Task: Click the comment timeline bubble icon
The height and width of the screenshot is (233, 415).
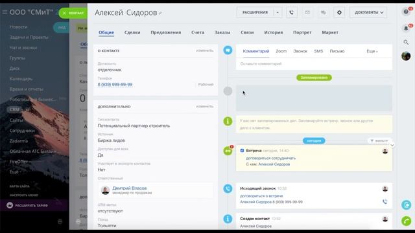Action: 228,50
